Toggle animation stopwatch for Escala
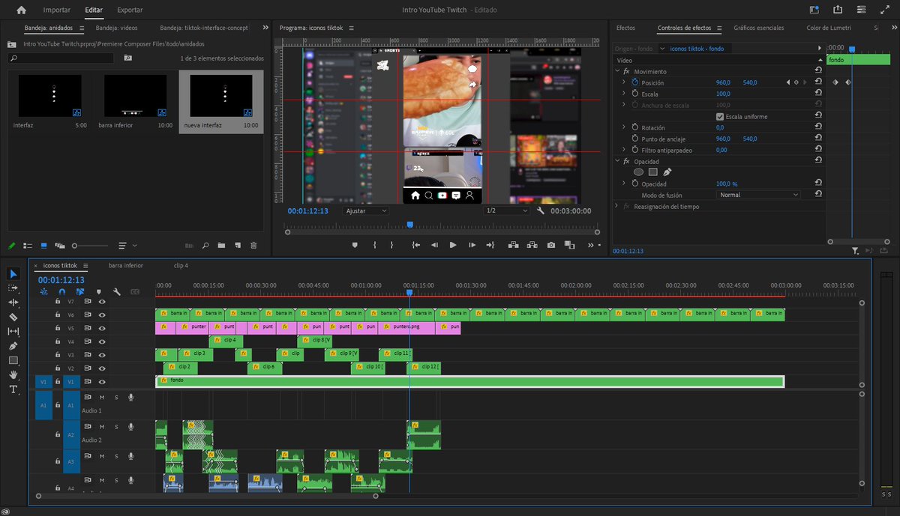This screenshot has width=900, height=516. tap(634, 94)
